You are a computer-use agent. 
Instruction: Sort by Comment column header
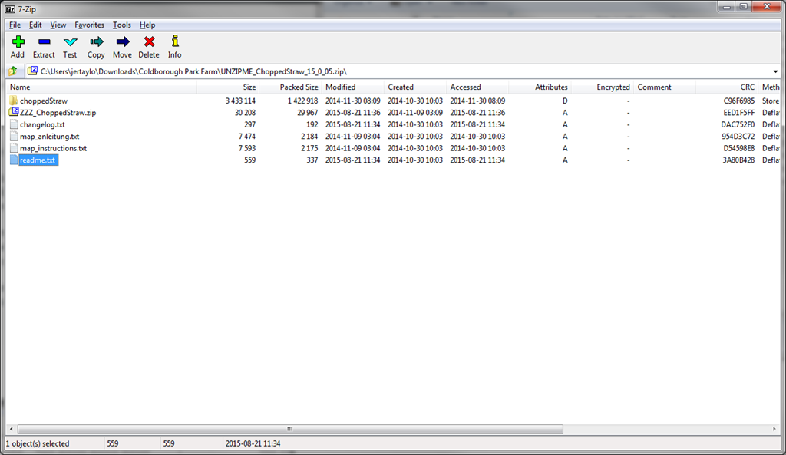coord(665,87)
